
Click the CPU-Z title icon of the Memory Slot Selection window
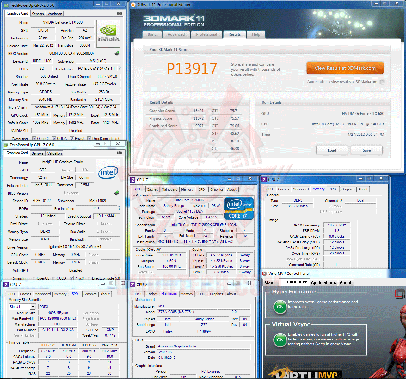pyautogui.click(x=6, y=285)
